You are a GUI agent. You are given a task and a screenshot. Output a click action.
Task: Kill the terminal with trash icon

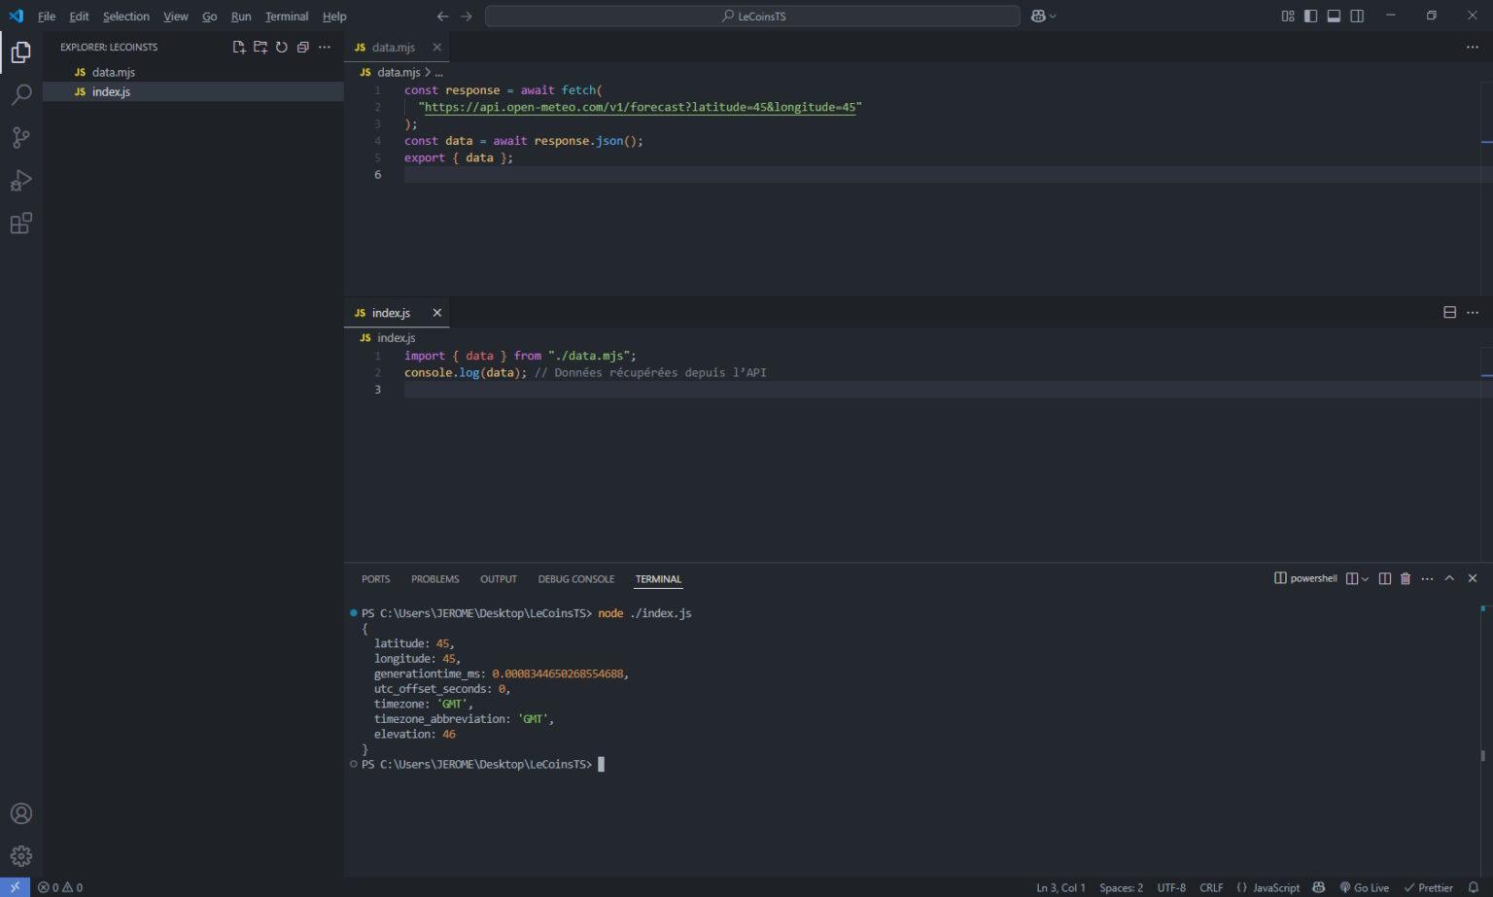pyautogui.click(x=1405, y=578)
